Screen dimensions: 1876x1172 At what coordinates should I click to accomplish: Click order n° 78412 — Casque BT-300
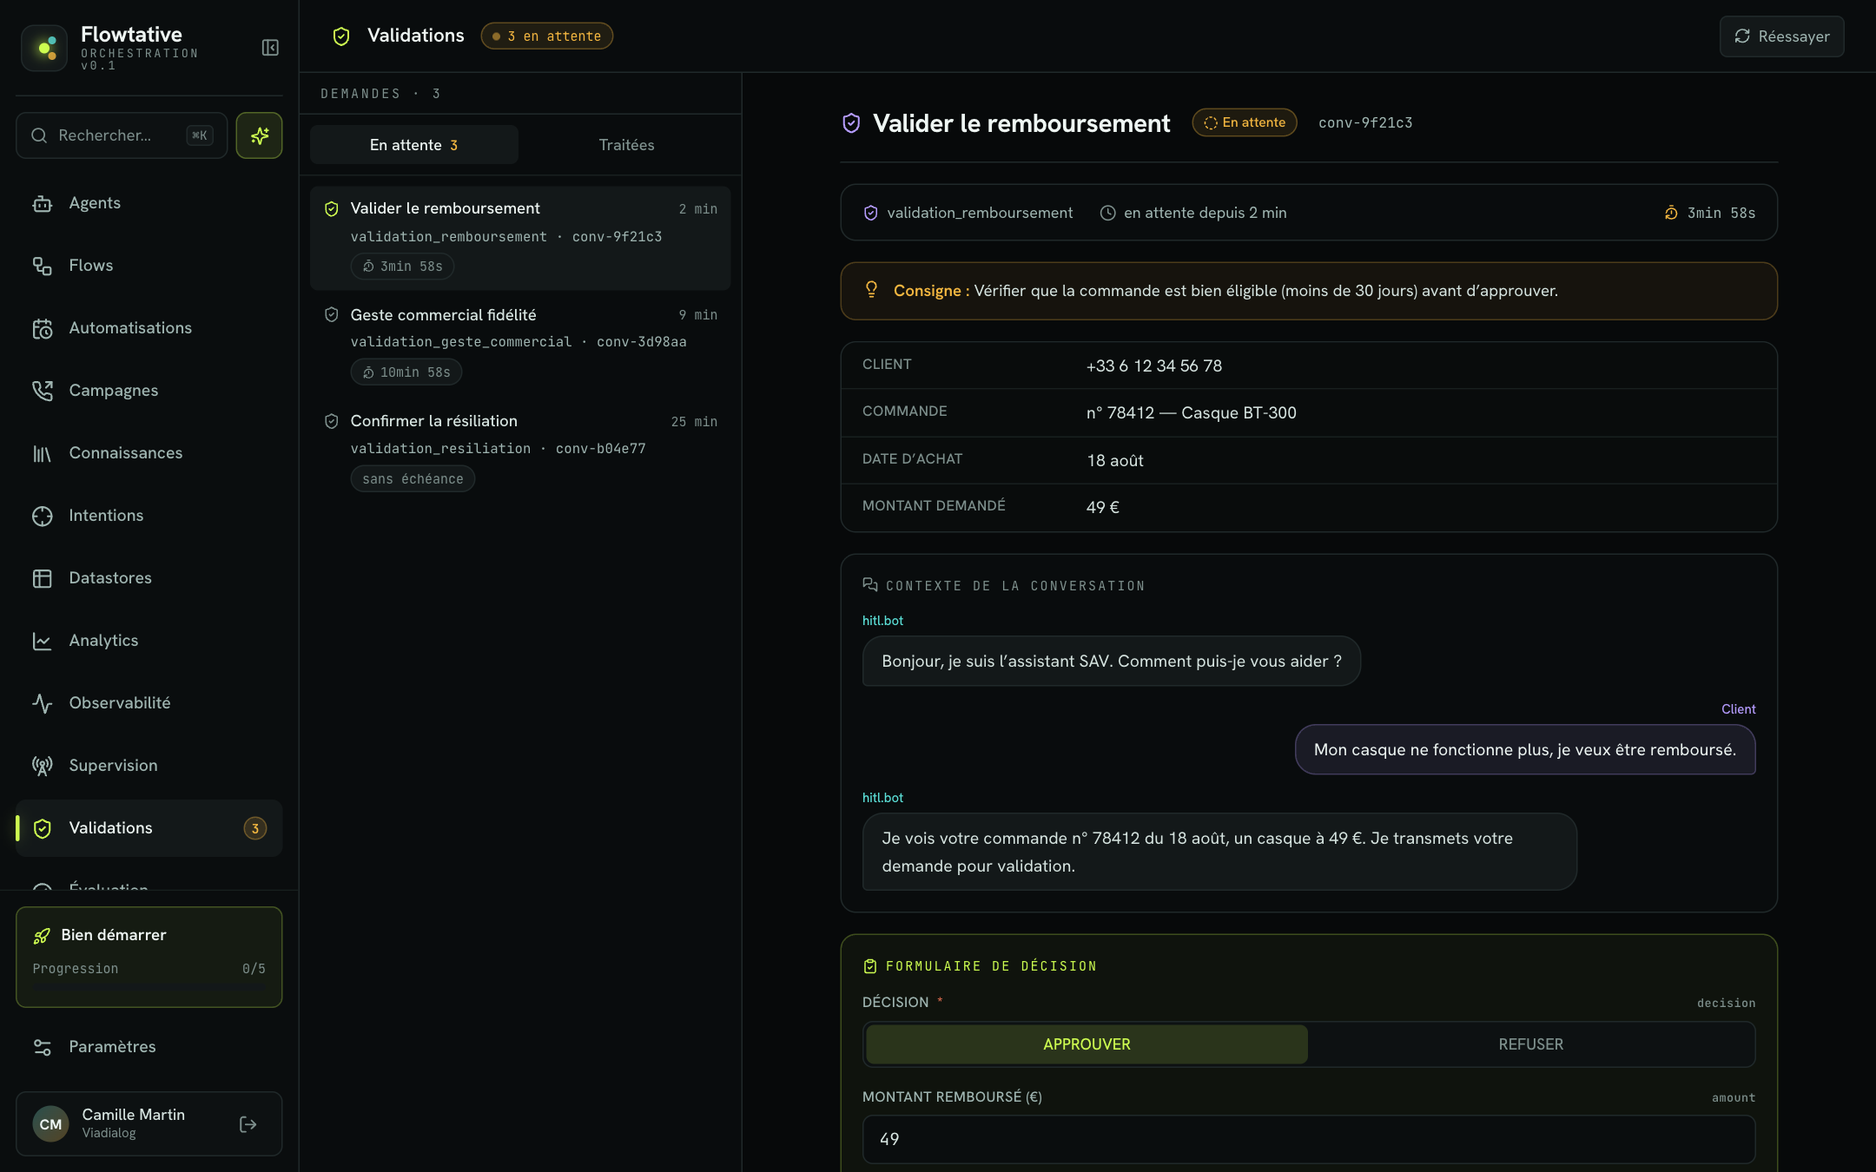1191,413
